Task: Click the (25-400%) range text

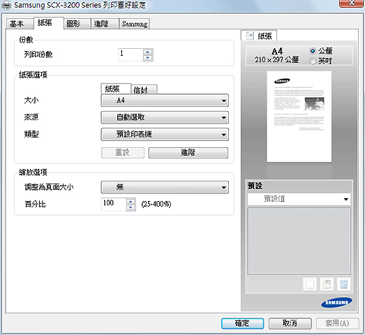Action: (x=156, y=204)
